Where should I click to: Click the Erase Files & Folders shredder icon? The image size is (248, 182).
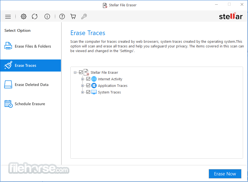point(8,46)
